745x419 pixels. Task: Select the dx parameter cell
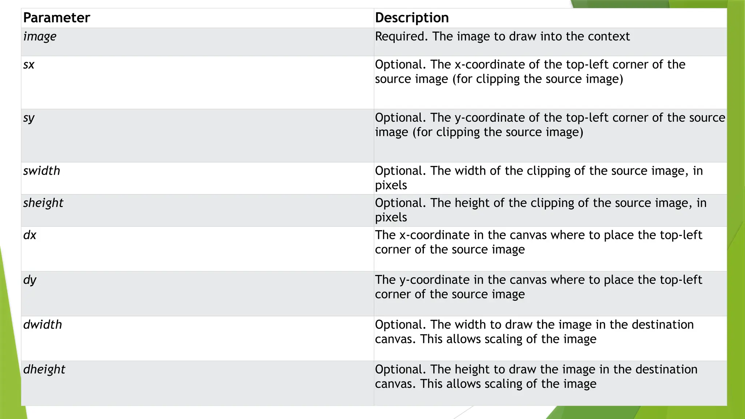coord(30,235)
